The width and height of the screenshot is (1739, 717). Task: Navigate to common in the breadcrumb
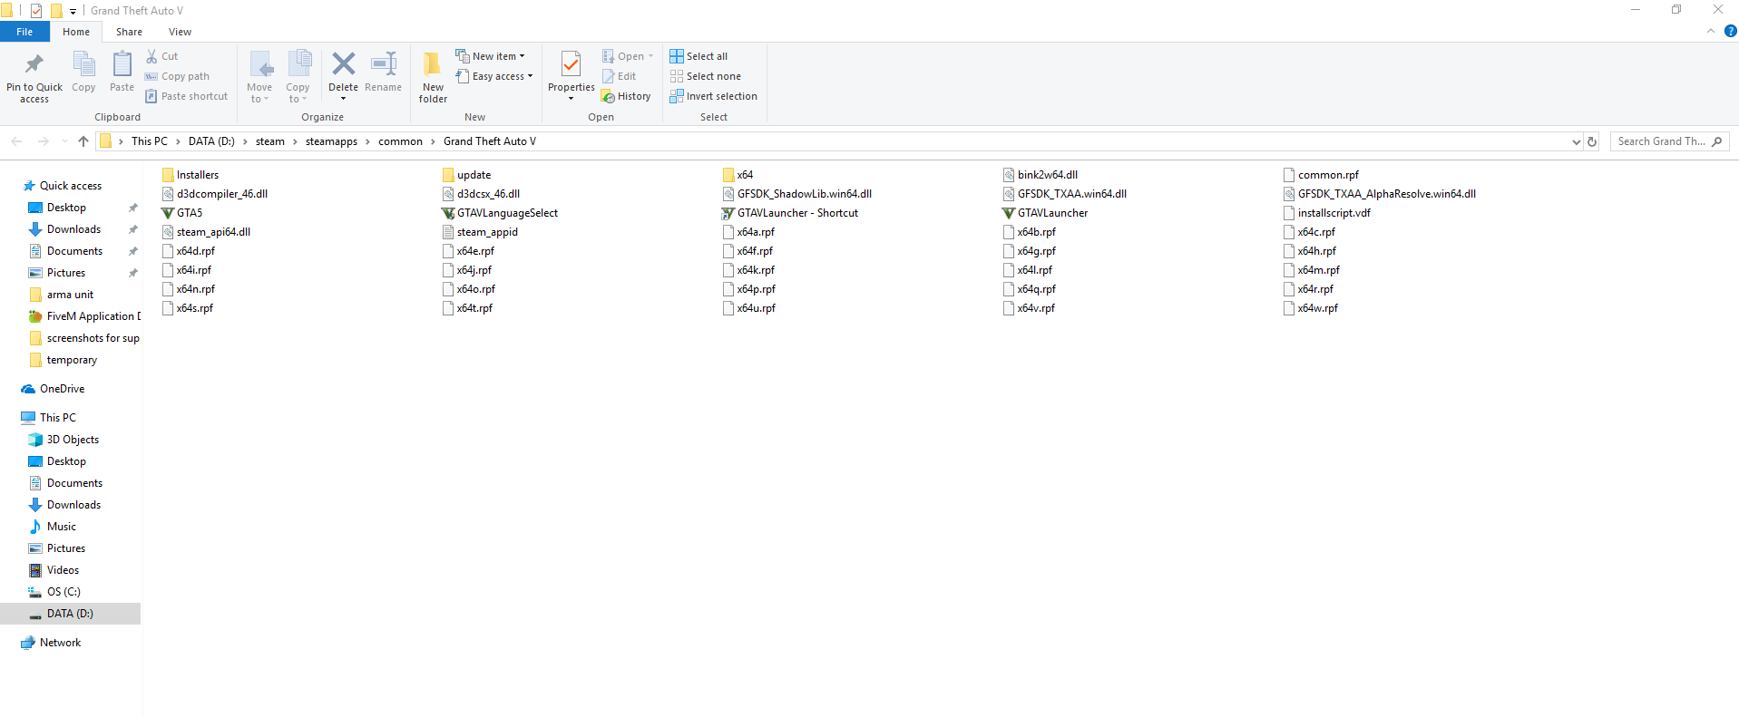(400, 141)
